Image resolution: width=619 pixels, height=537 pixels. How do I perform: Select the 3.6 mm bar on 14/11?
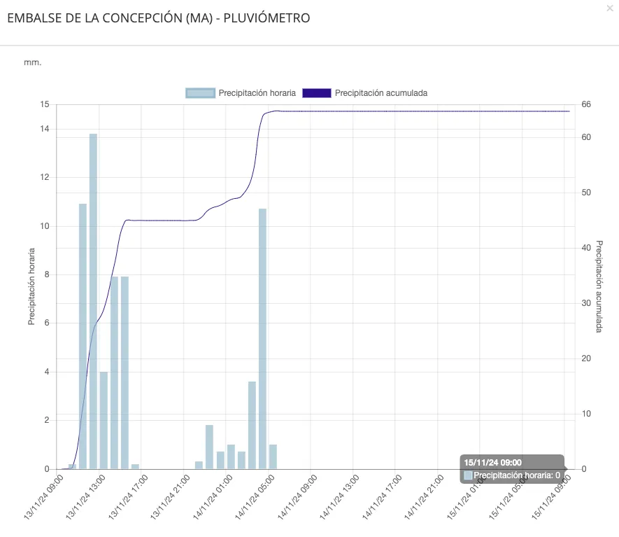click(252, 425)
